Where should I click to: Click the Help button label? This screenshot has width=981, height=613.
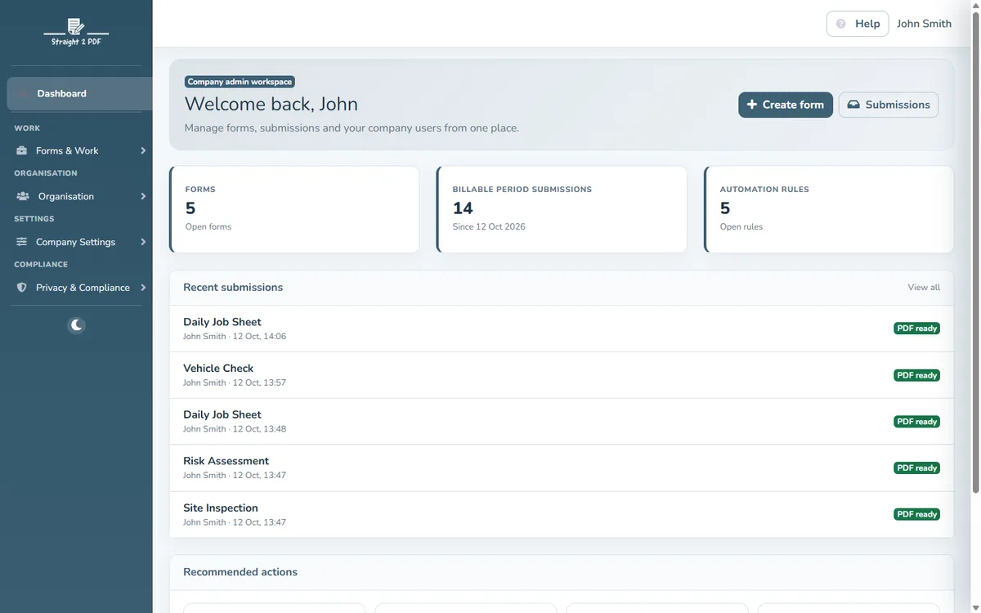[x=867, y=24]
